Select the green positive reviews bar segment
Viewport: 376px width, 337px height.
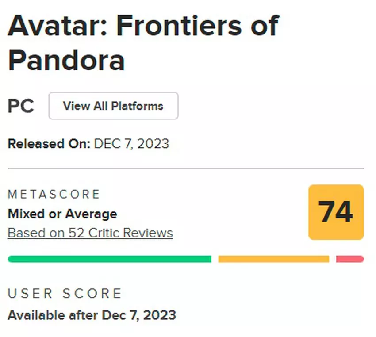pyautogui.click(x=109, y=259)
